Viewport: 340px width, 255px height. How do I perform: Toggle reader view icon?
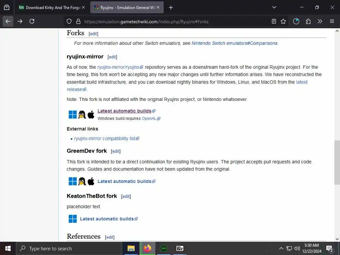pyautogui.click(x=274, y=22)
